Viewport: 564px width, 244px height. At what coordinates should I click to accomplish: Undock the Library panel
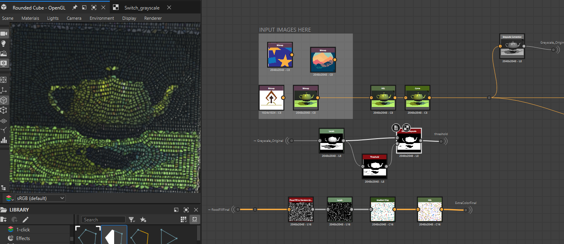pyautogui.click(x=176, y=210)
